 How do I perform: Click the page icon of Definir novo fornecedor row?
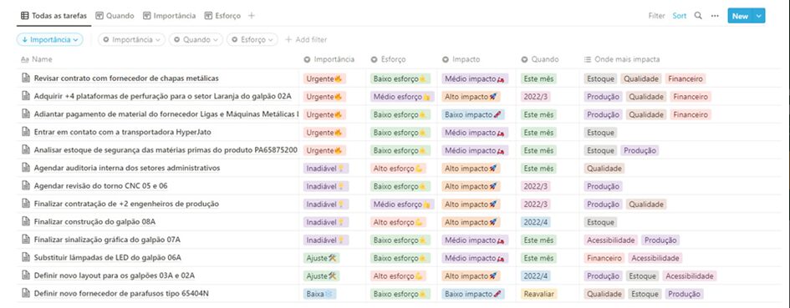tap(26, 294)
